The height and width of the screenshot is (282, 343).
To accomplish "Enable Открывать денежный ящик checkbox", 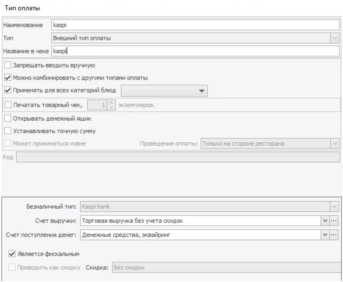I will pos(8,118).
